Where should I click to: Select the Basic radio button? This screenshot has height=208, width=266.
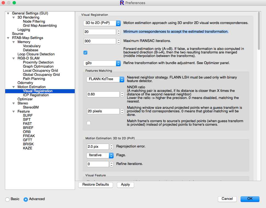(x=7, y=199)
